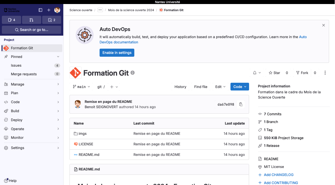Open the to-do list counter showing 2

pos(51,20)
